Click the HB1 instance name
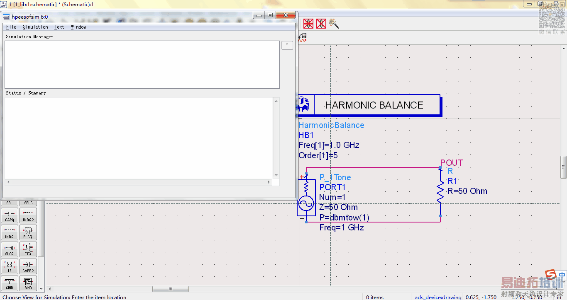The width and height of the screenshot is (567, 300). 306,135
